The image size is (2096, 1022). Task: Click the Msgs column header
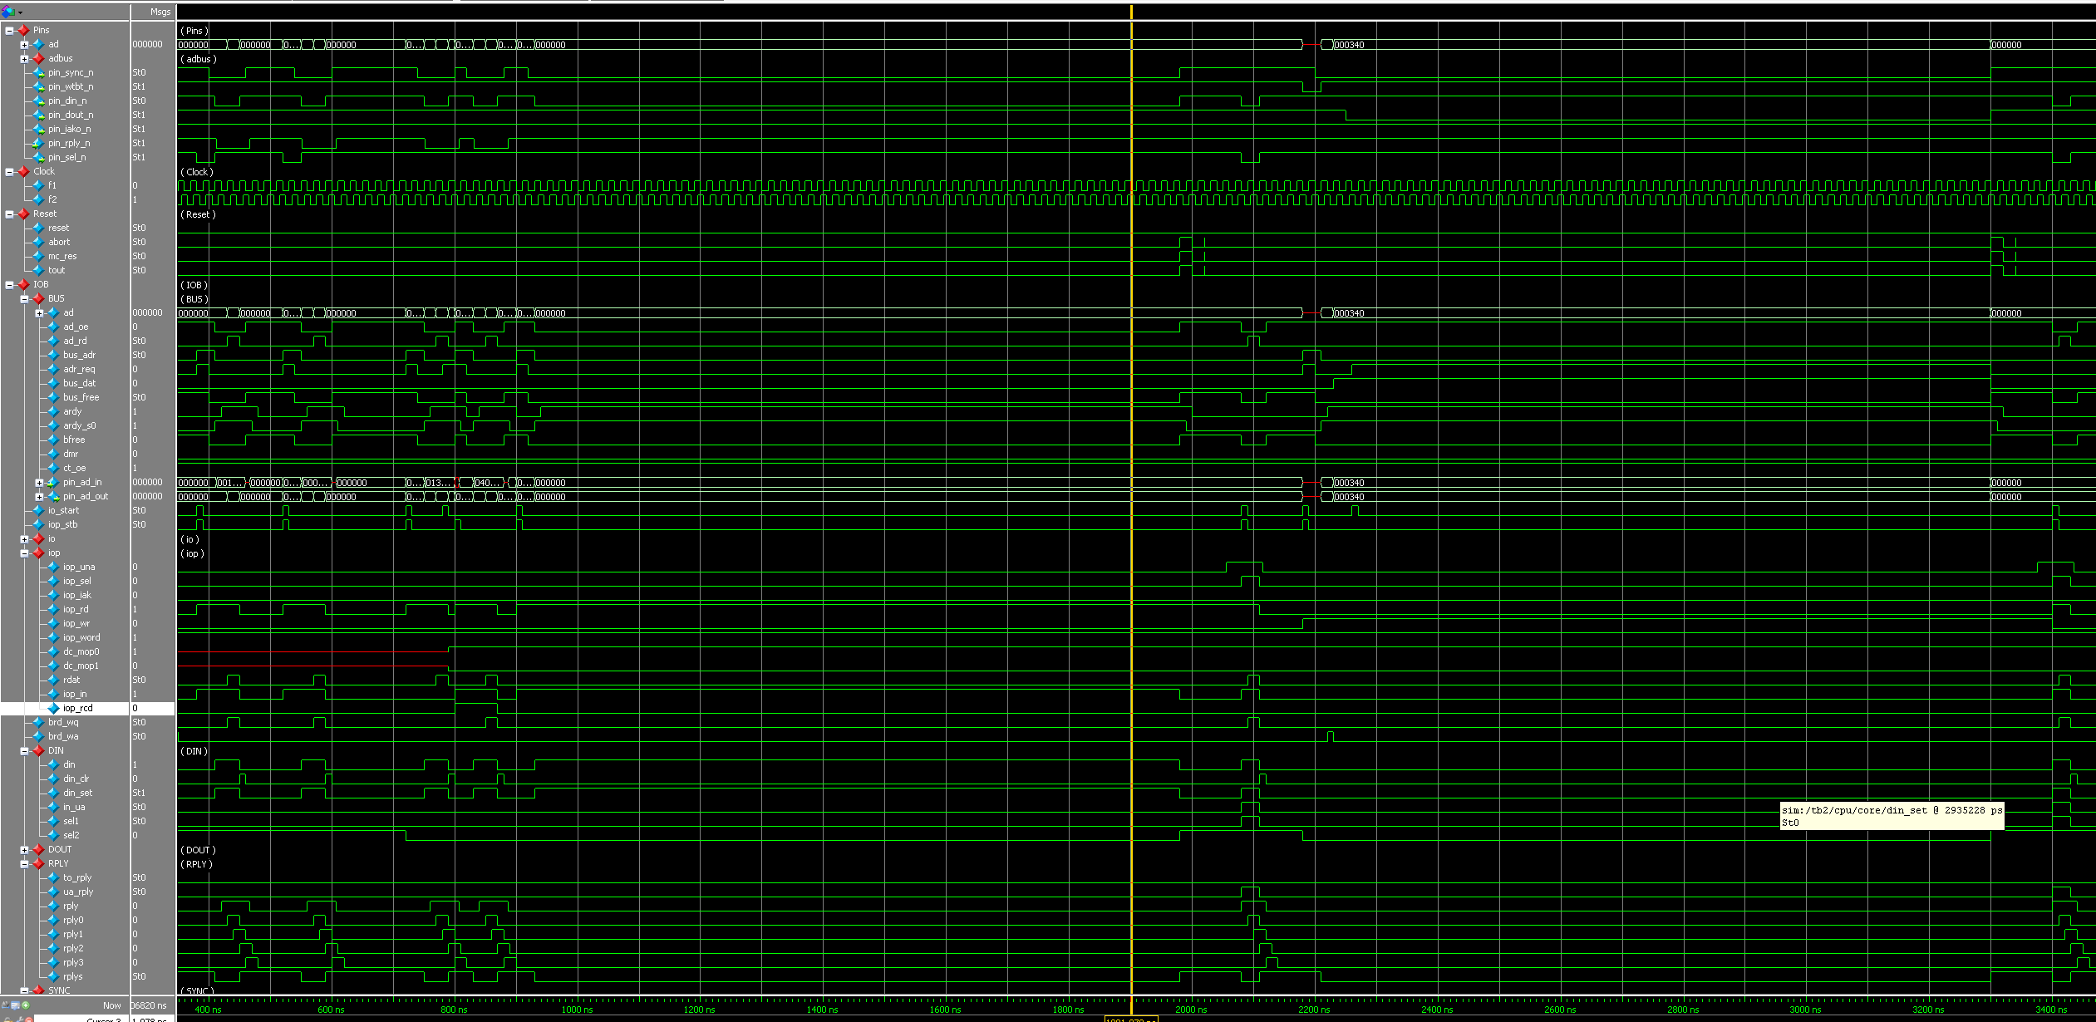coord(160,12)
